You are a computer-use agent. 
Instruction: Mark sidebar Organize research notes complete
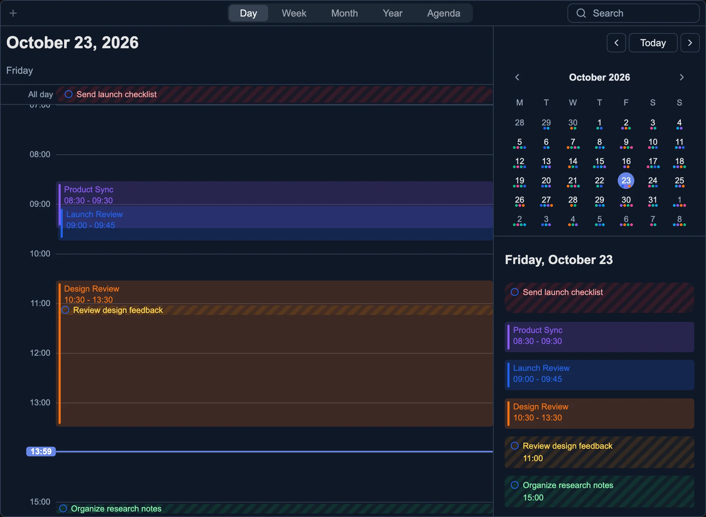515,485
